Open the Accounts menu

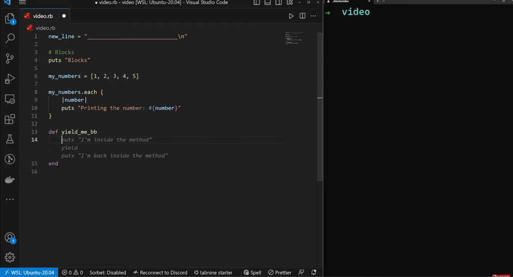pyautogui.click(x=10, y=238)
